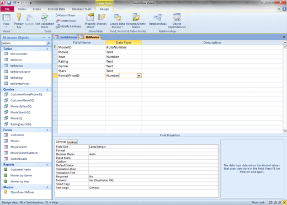Select the MovieID field name cell
This screenshot has height=205, width=287.
tap(81, 47)
